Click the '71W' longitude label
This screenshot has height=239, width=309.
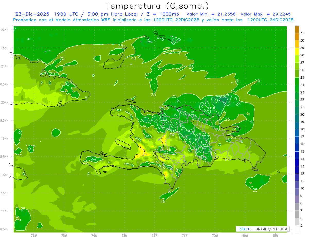(185, 235)
